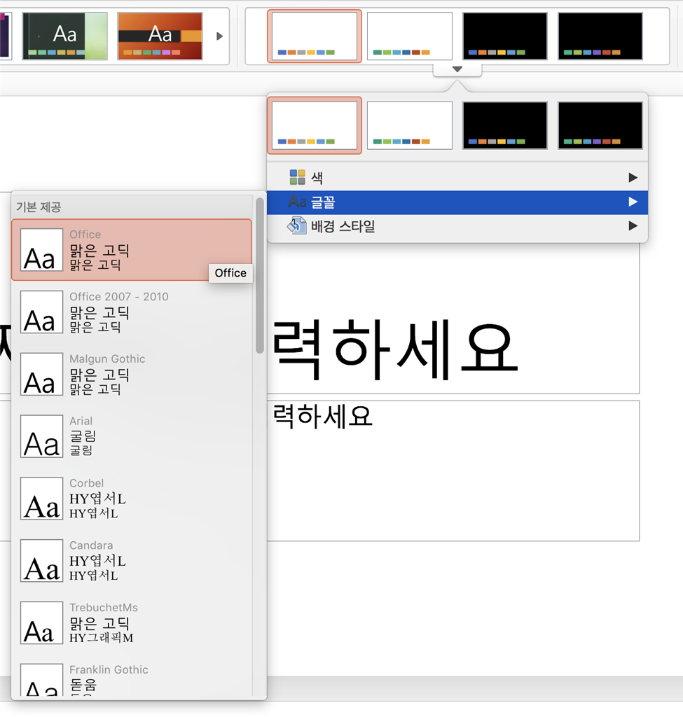Open the 색 (Colors) submenu
This screenshot has width=683, height=717.
tap(457, 177)
